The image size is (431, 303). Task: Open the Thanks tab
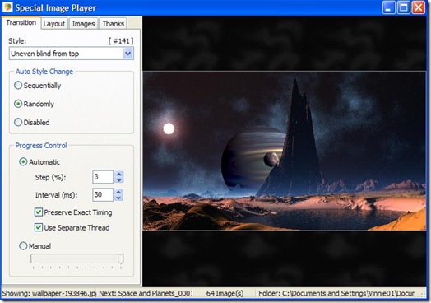113,24
